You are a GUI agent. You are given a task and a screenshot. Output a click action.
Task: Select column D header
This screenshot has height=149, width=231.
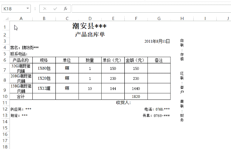90,18
